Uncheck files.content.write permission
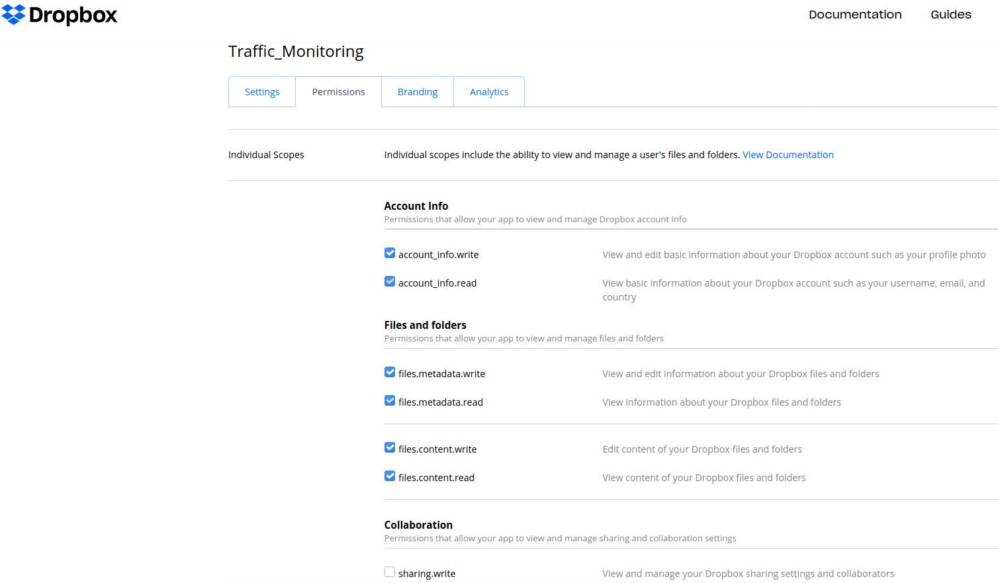Image resolution: width=998 pixels, height=583 pixels. click(x=390, y=448)
